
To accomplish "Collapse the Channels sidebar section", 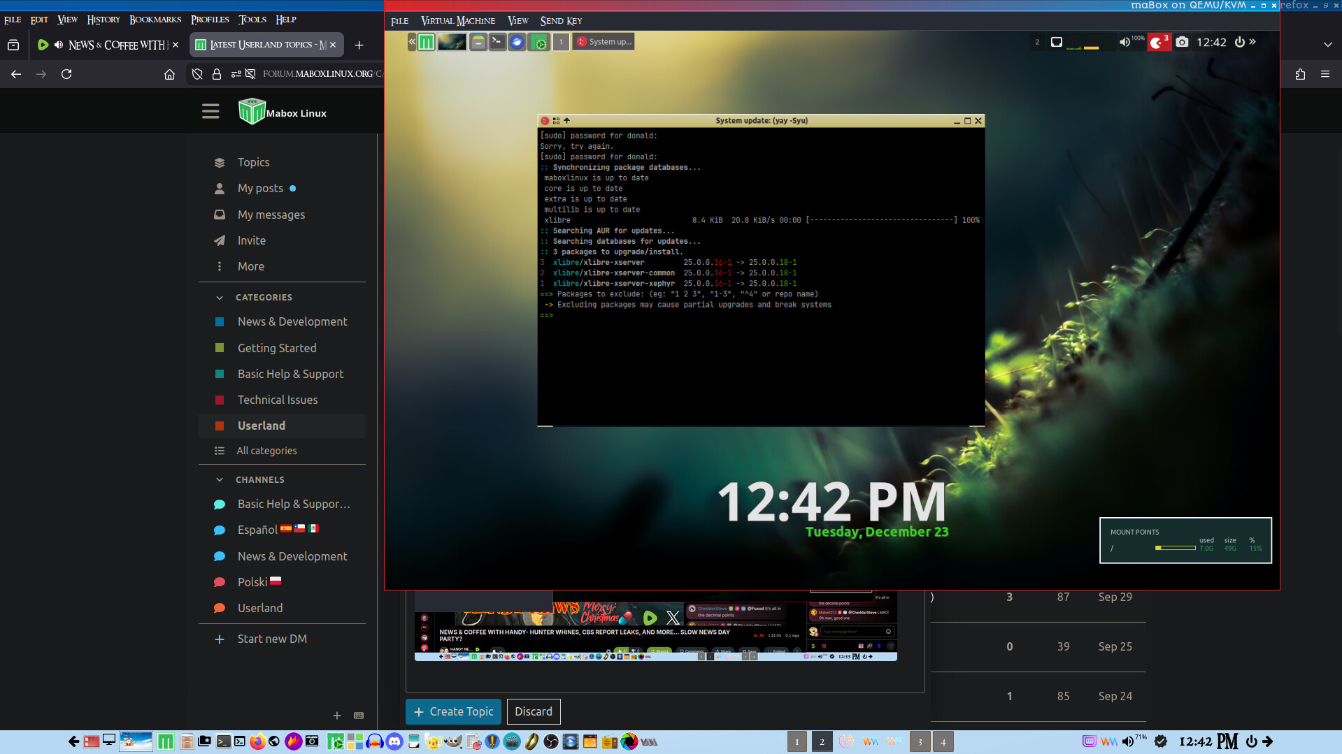I will click(x=220, y=480).
